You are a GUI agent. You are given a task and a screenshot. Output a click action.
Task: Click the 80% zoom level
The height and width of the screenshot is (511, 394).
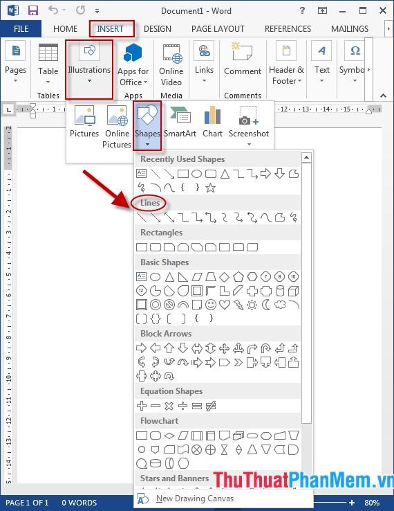372,503
